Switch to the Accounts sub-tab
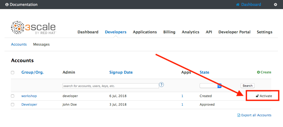283x127 pixels. coord(19,44)
